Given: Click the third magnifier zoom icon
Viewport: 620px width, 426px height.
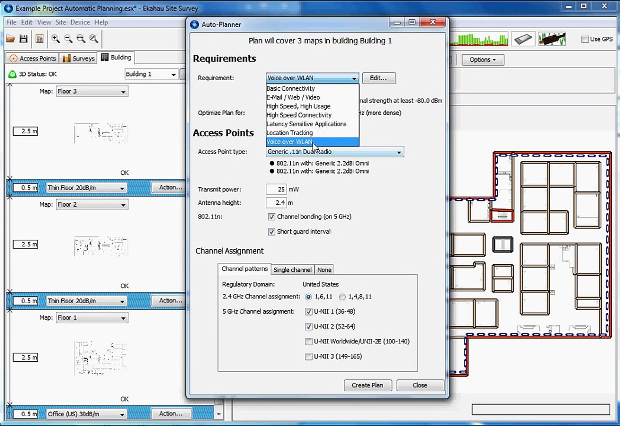Looking at the screenshot, I should 81,39.
